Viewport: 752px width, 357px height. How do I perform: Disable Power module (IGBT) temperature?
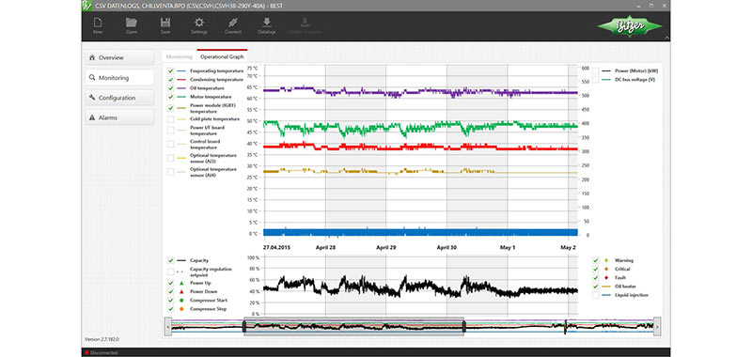coord(170,108)
